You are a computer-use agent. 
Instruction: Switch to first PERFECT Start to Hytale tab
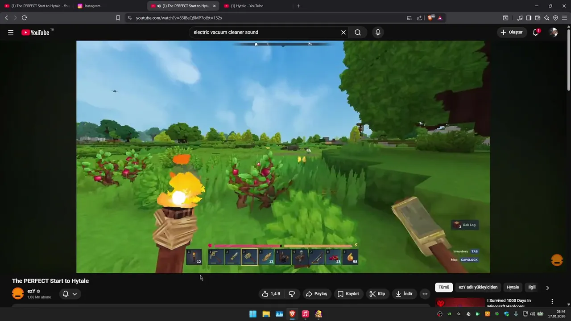pyautogui.click(x=37, y=6)
